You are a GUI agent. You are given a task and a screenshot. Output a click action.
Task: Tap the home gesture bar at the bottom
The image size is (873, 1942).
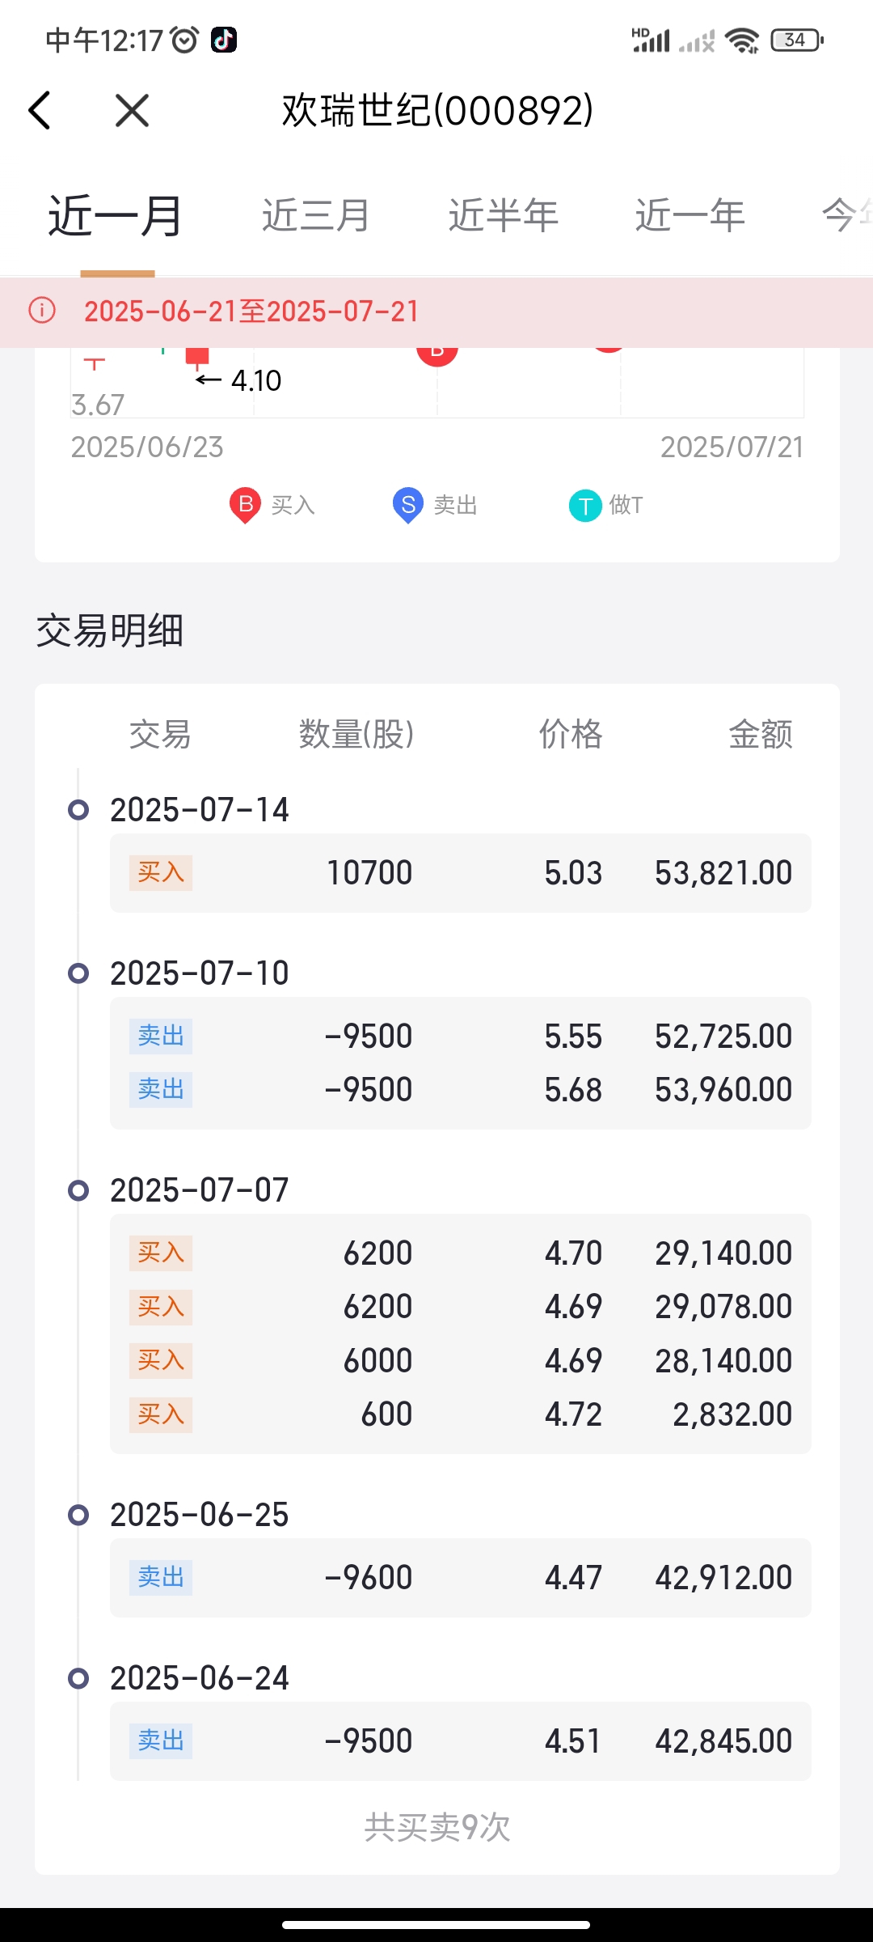pyautogui.click(x=436, y=1925)
